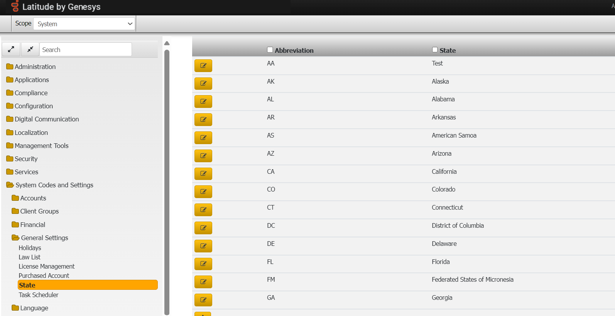The image size is (615, 316).
Task: Select Holidays in General Settings
Action: (30, 248)
